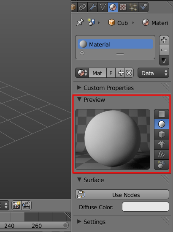This screenshot has width=173, height=232.
Task: Expand the material list filter options
Action: [x=82, y=53]
